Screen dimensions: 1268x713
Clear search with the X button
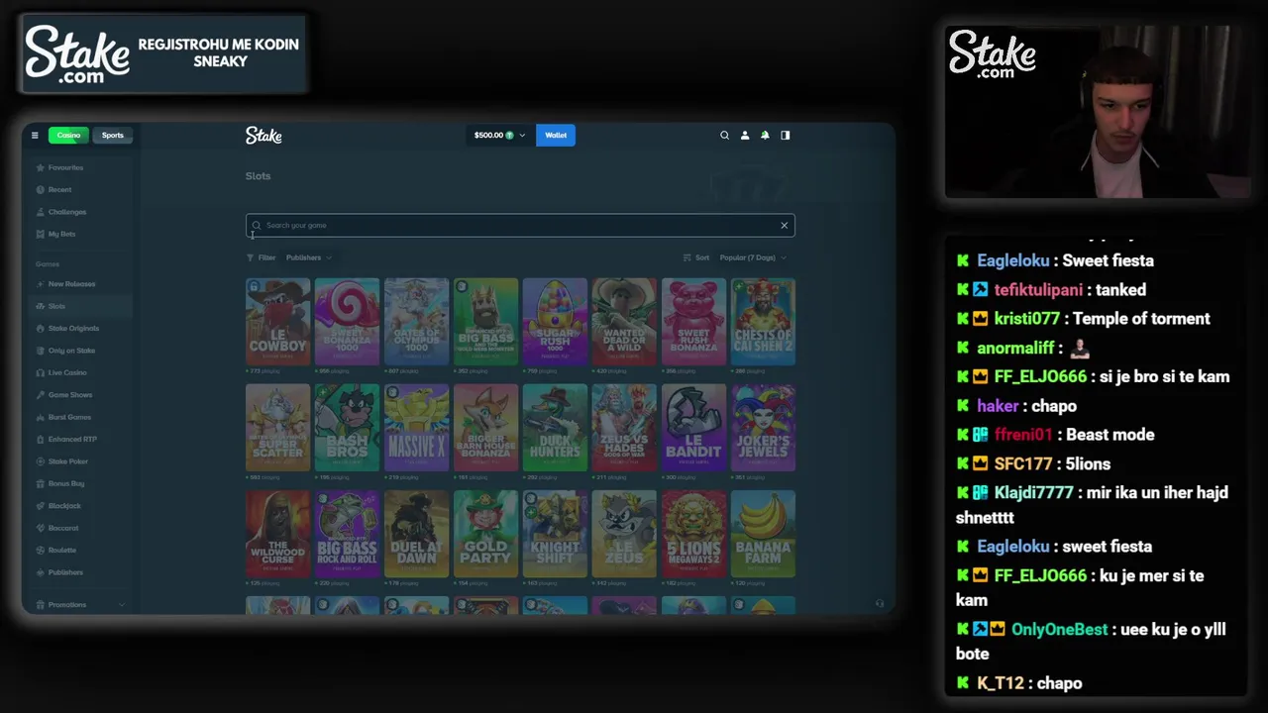(784, 226)
